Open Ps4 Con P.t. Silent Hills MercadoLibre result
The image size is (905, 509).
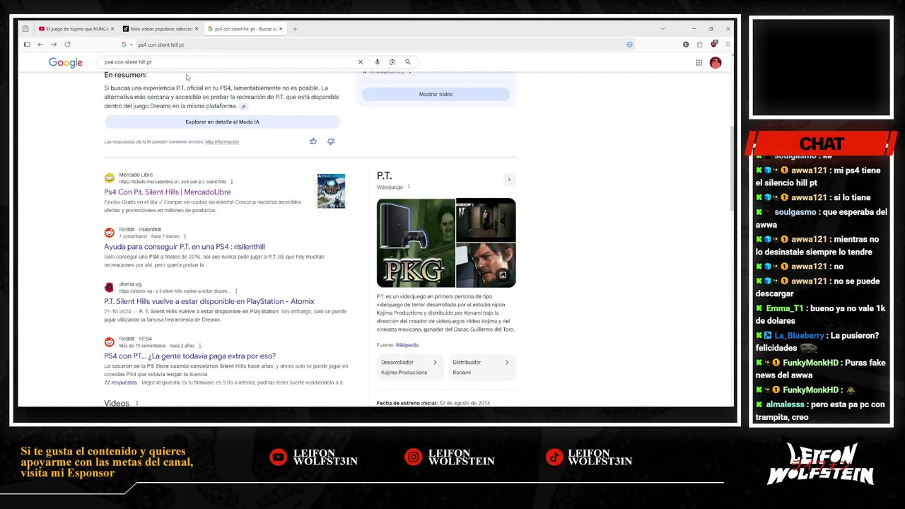[x=168, y=192]
